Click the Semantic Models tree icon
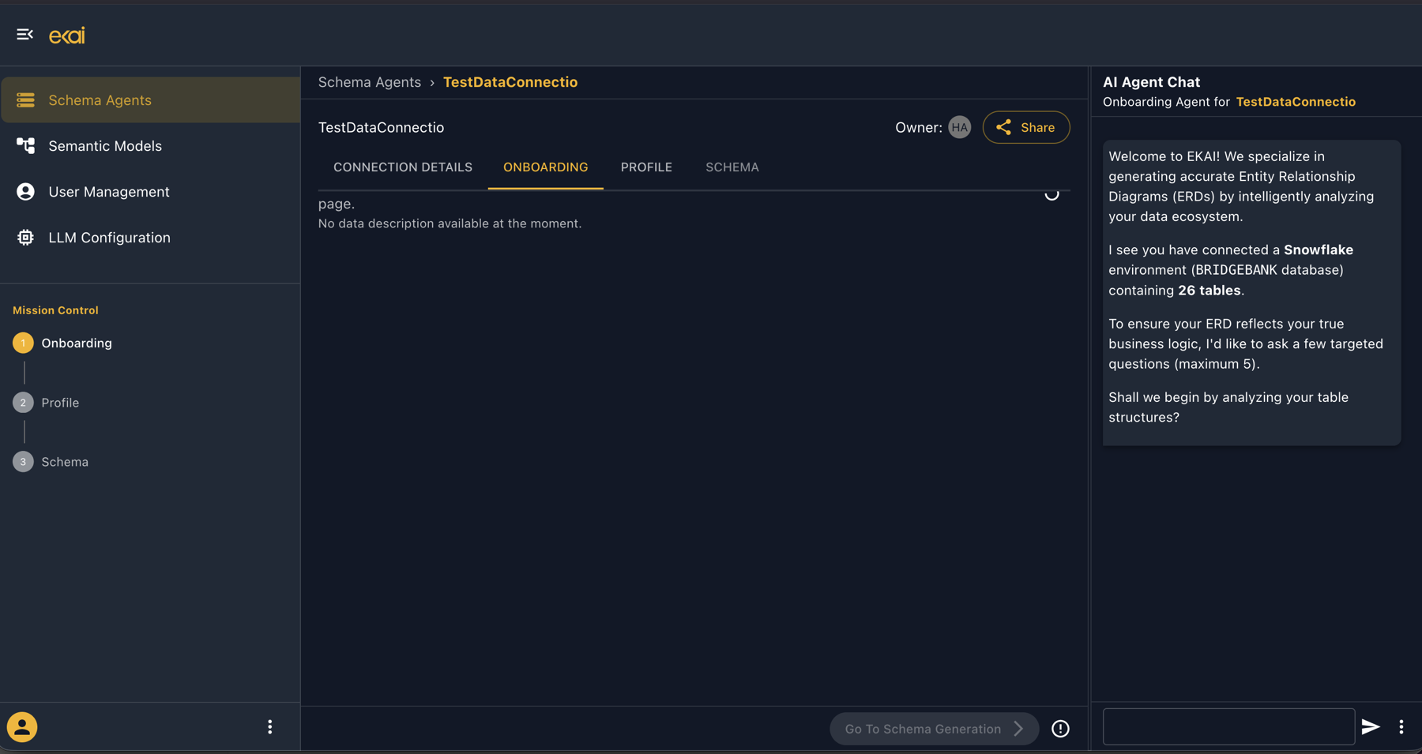Image resolution: width=1422 pixels, height=754 pixels. [25, 146]
